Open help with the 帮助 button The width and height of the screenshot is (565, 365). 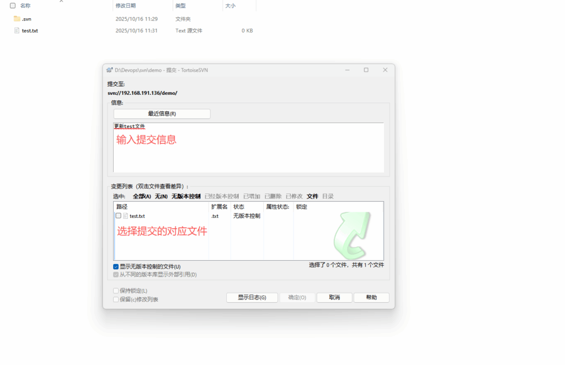point(371,297)
